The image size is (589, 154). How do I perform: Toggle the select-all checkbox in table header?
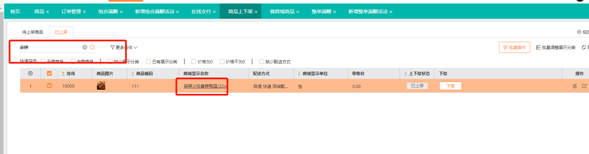tap(49, 73)
